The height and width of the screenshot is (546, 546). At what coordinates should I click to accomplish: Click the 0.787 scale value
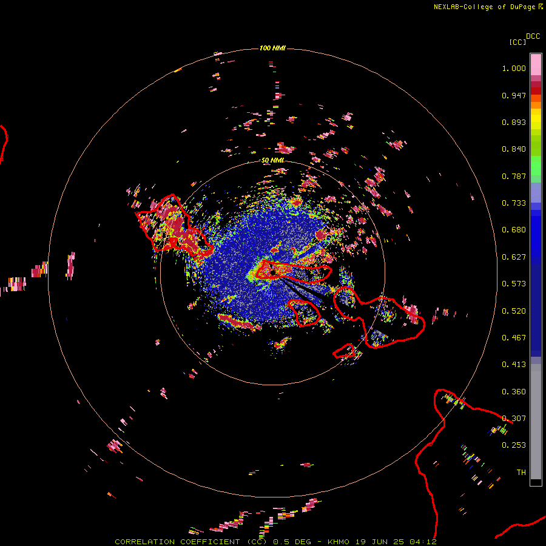click(514, 176)
